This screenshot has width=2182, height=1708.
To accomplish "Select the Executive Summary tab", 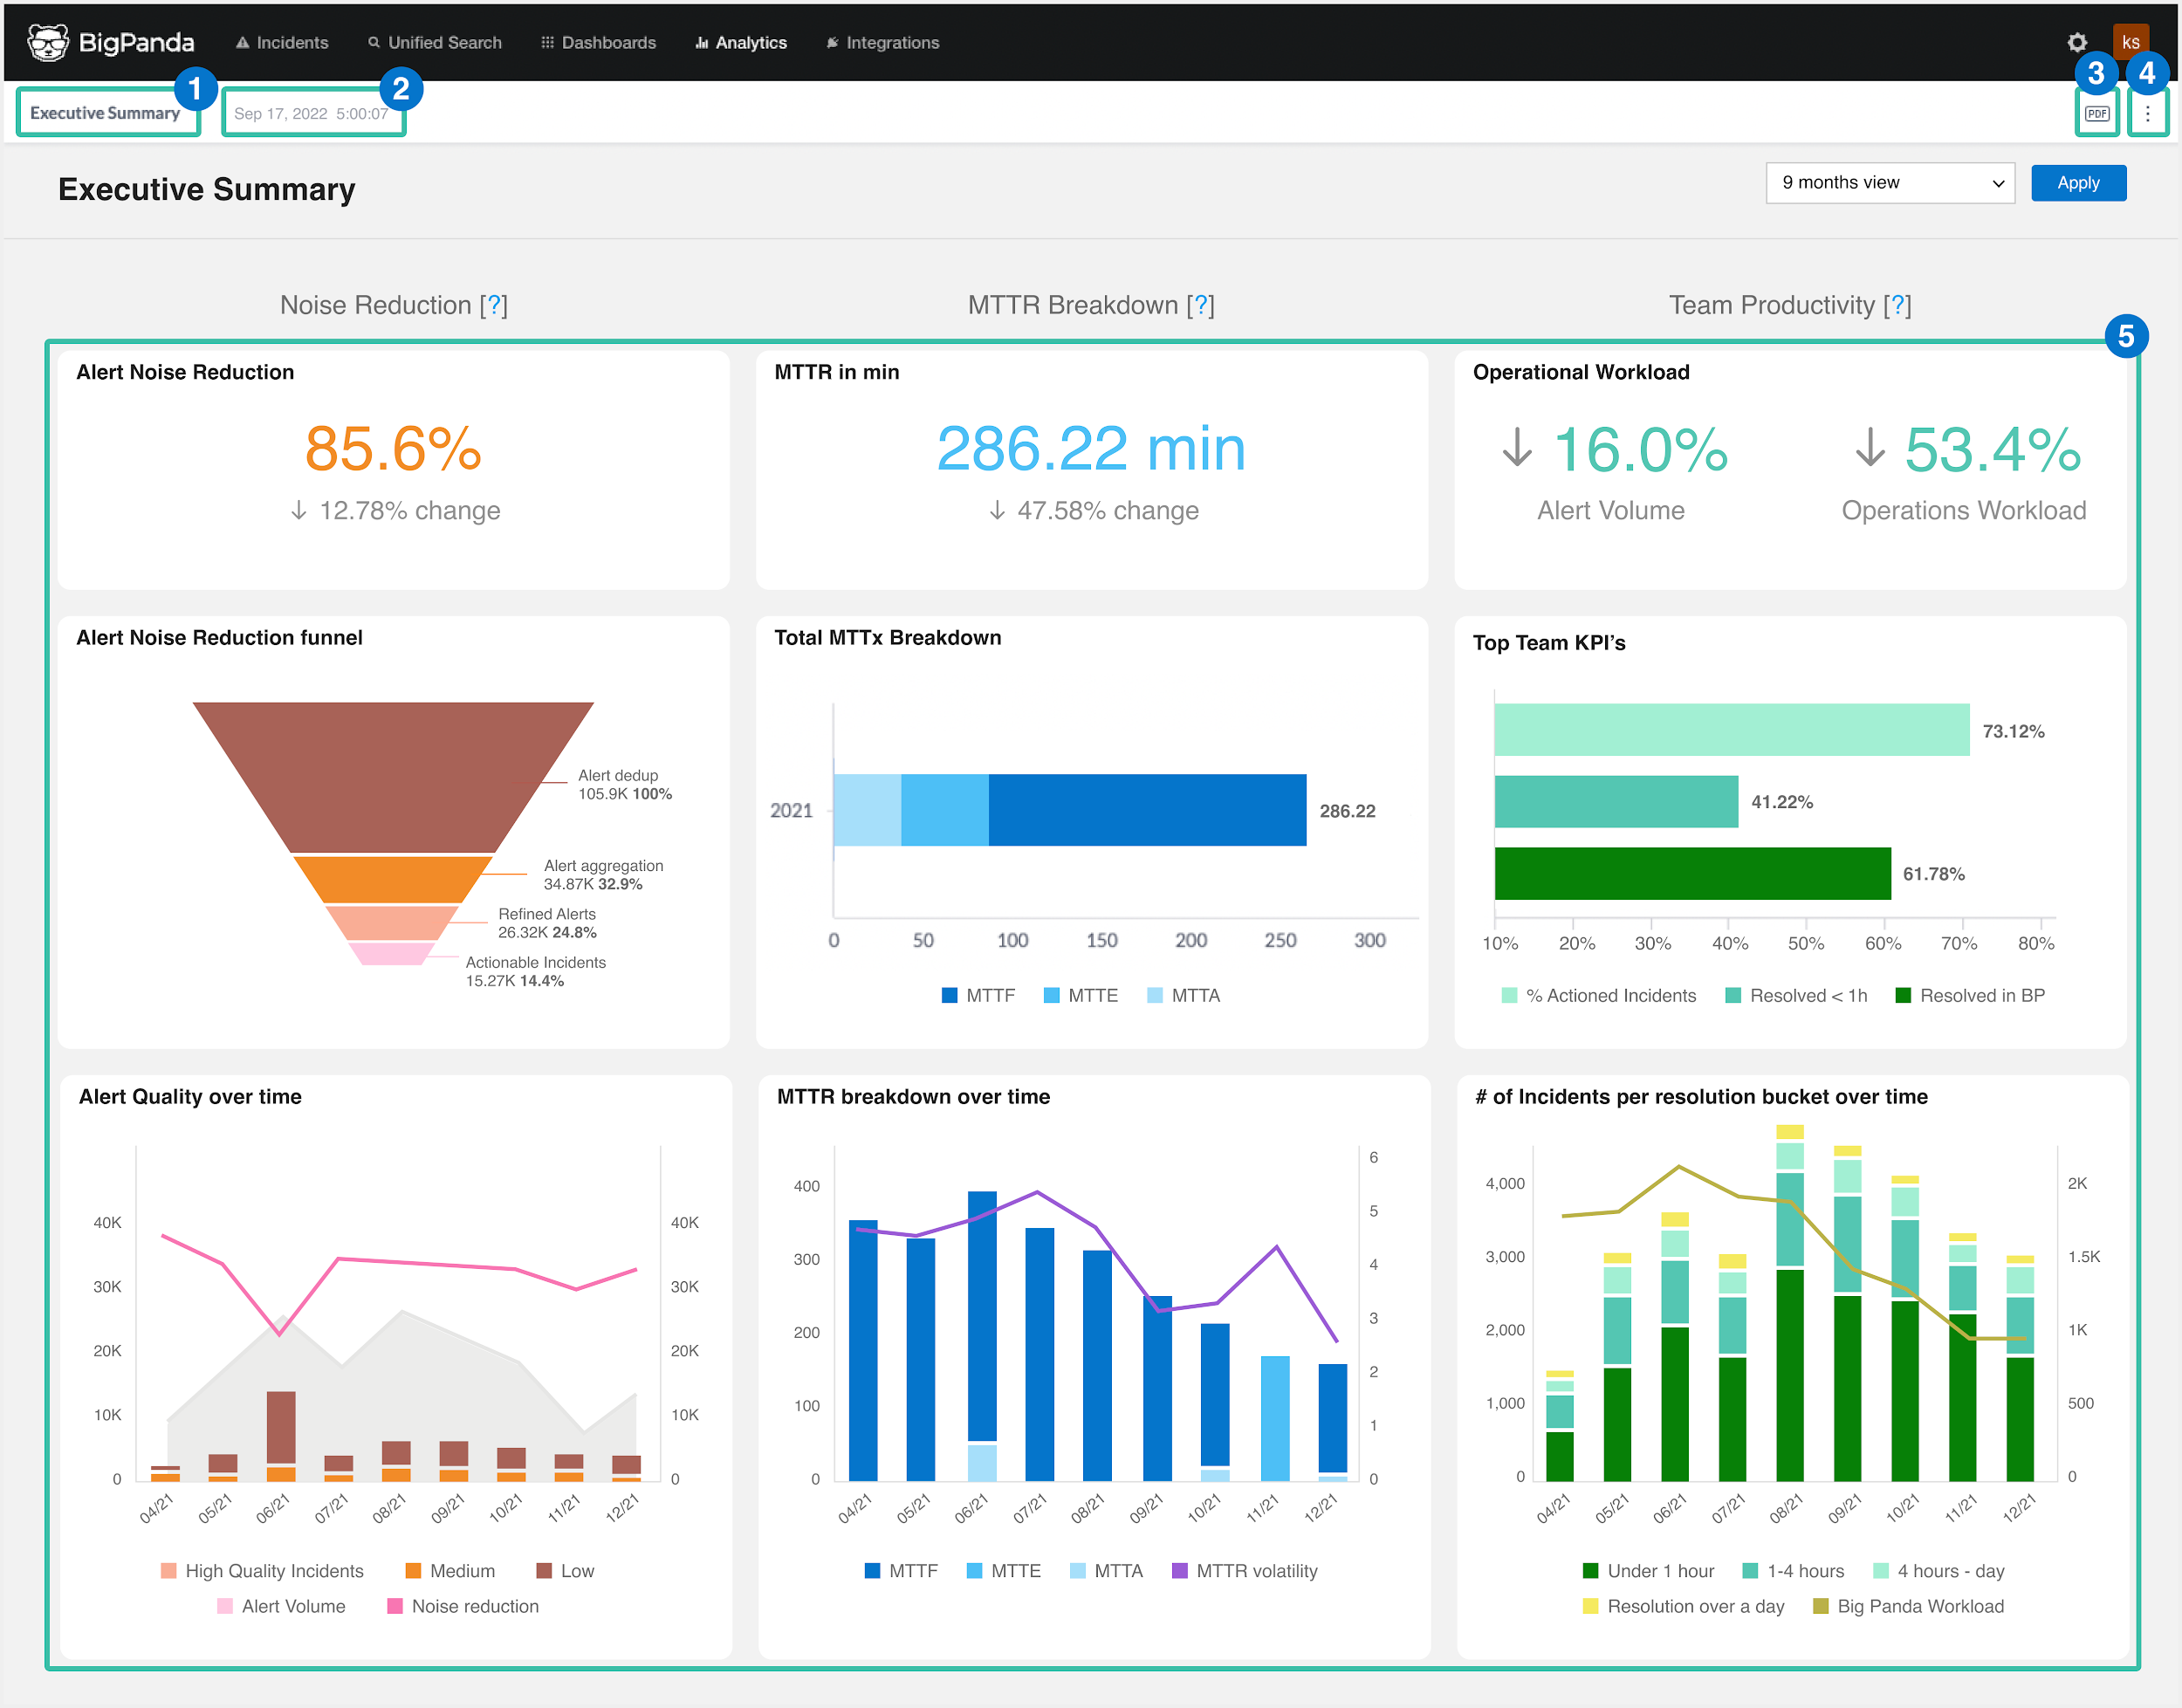I will [x=103, y=112].
